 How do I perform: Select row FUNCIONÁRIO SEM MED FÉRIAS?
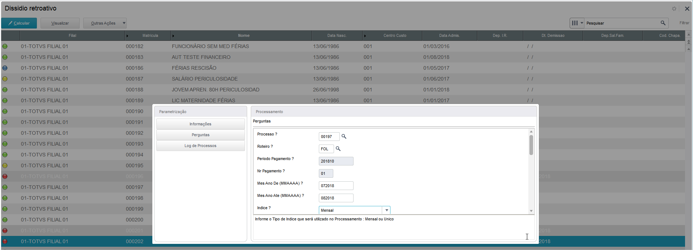(x=343, y=46)
